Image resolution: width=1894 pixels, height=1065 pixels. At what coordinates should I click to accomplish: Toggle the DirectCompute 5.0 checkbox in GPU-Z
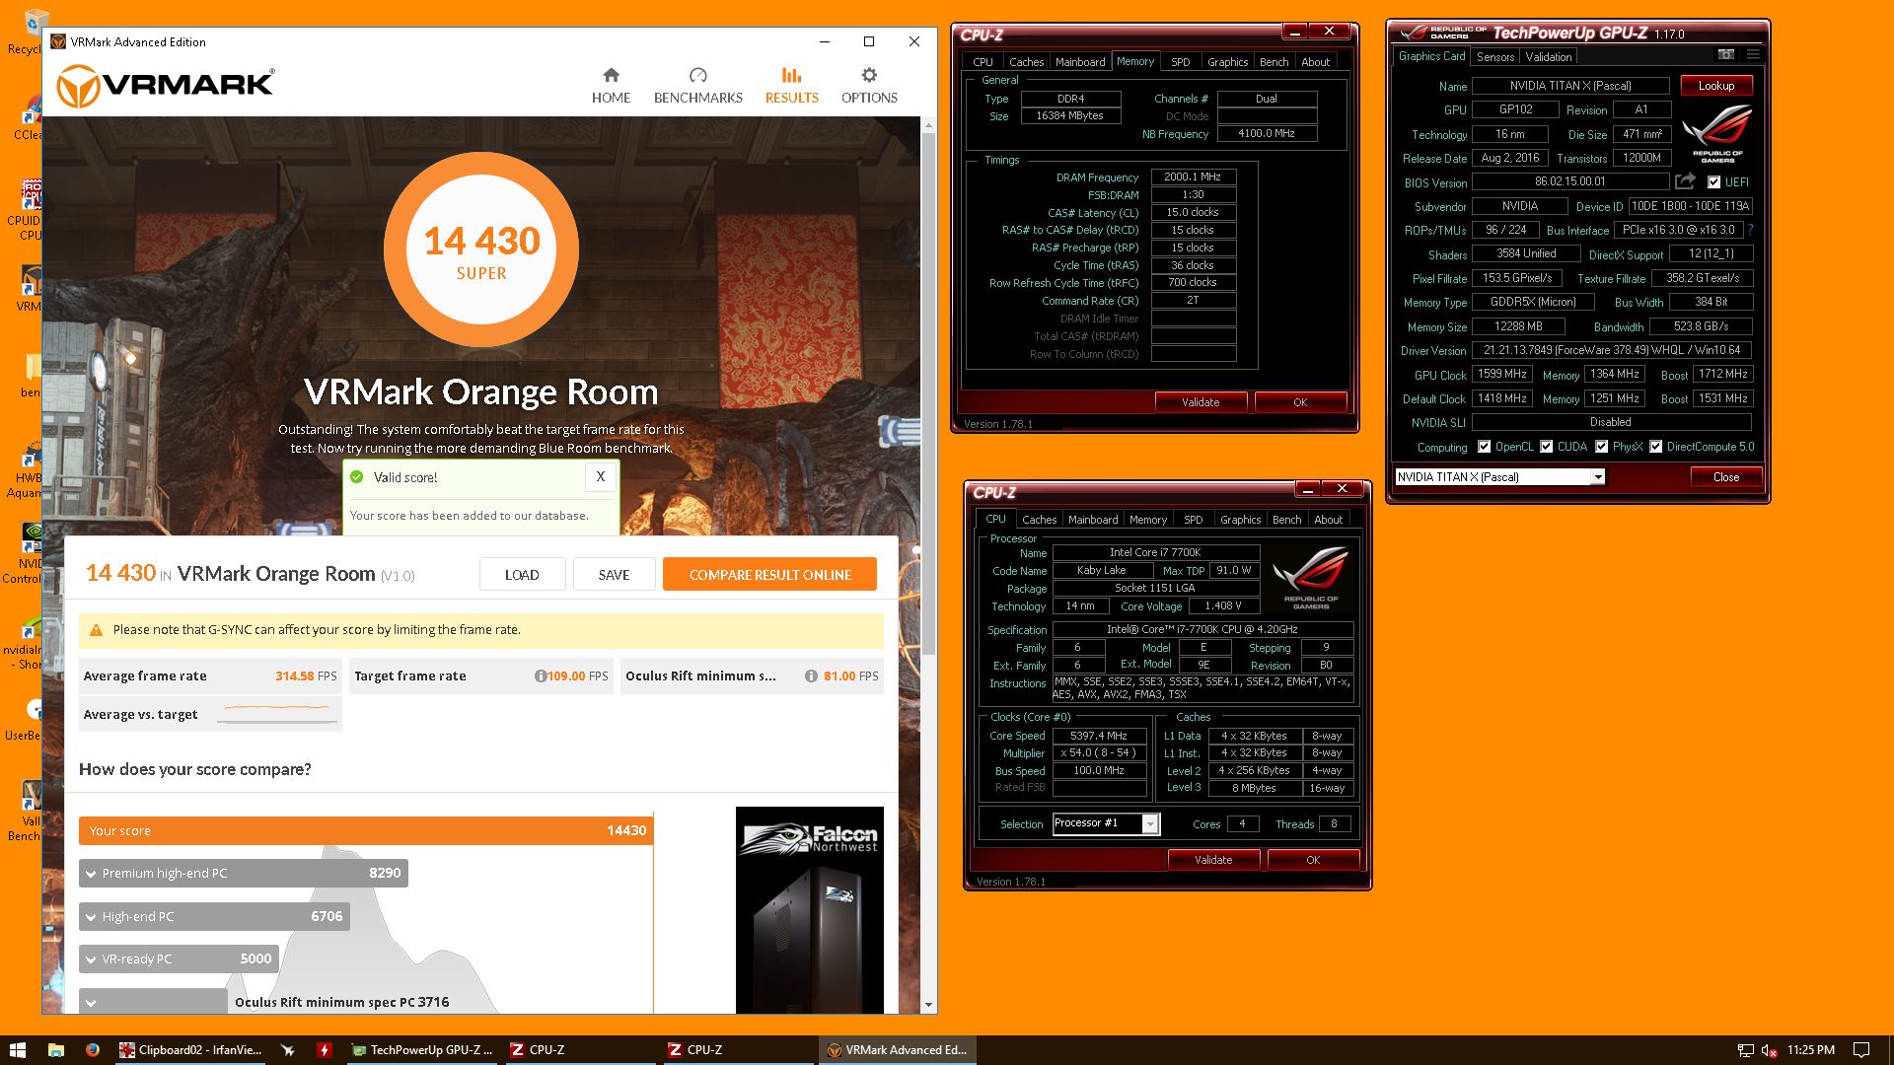point(1655,447)
